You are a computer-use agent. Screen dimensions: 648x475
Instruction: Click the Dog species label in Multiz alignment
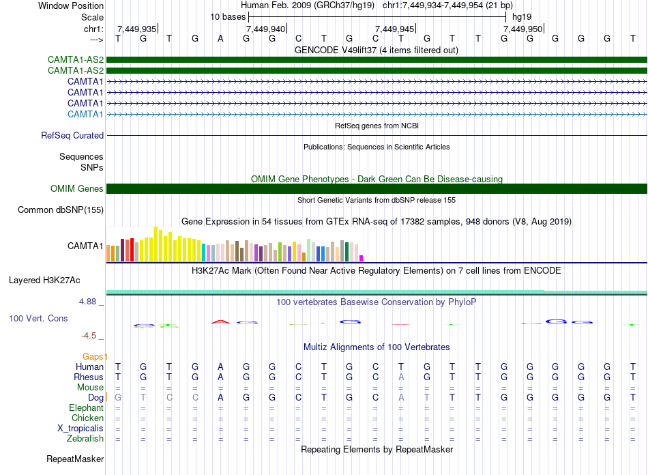coord(96,397)
